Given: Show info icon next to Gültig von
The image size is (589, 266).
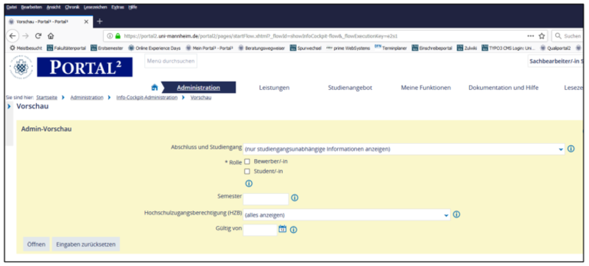Looking at the screenshot, I should pyautogui.click(x=294, y=230).
